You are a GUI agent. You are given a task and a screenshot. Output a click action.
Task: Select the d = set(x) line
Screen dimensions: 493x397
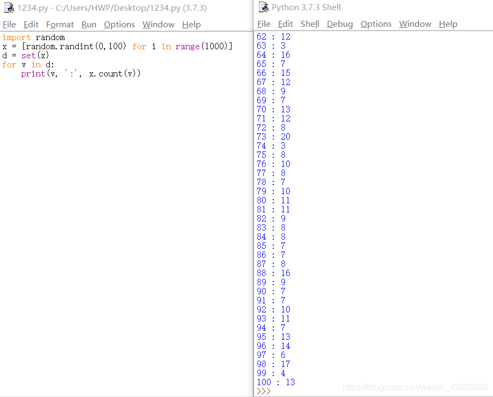(26, 55)
